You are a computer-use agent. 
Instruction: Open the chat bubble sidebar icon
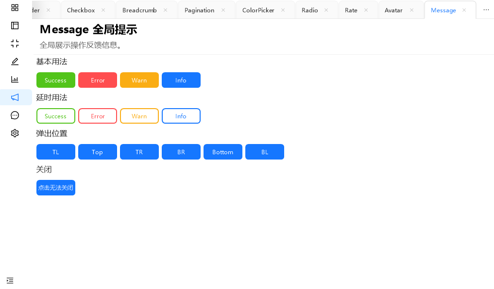15,115
